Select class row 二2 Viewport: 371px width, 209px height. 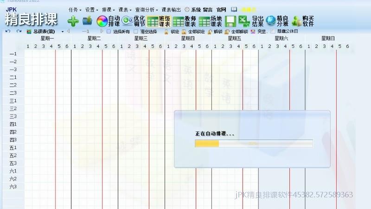(13, 85)
